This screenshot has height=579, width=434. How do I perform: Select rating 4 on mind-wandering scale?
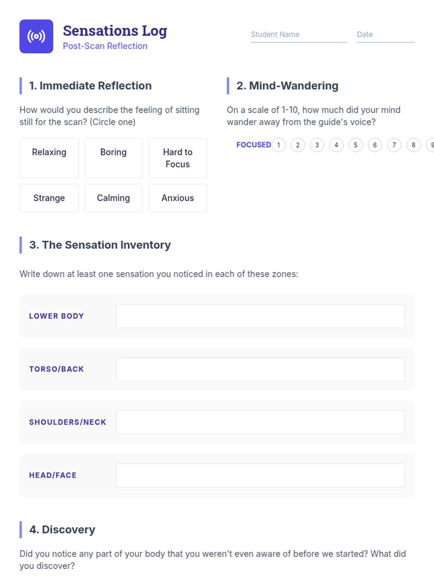click(336, 145)
